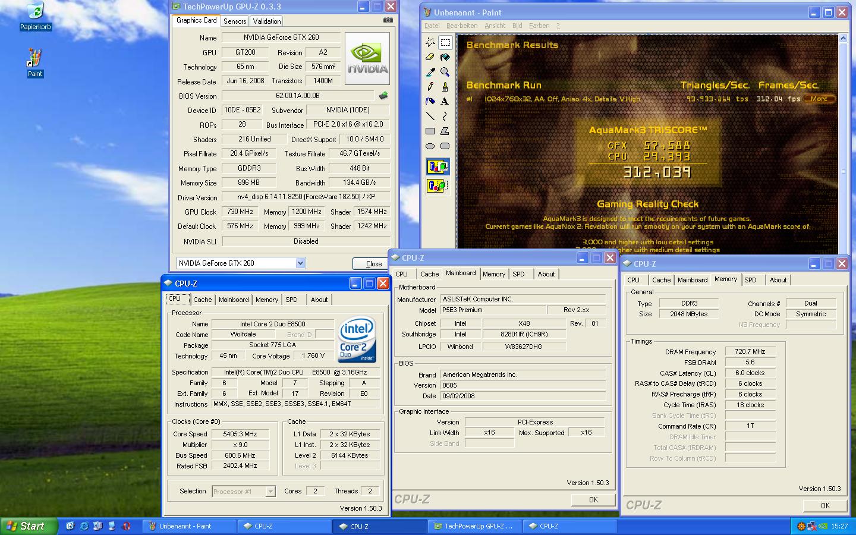Click the Paint shortcut on the desktop
856x535 pixels.
pyautogui.click(x=35, y=63)
